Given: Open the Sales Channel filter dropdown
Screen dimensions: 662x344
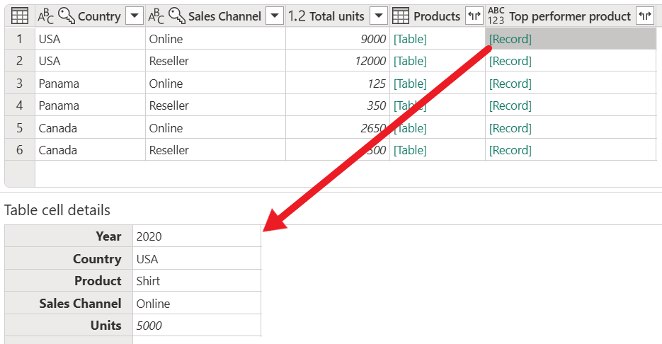Looking at the screenshot, I should coord(275,16).
